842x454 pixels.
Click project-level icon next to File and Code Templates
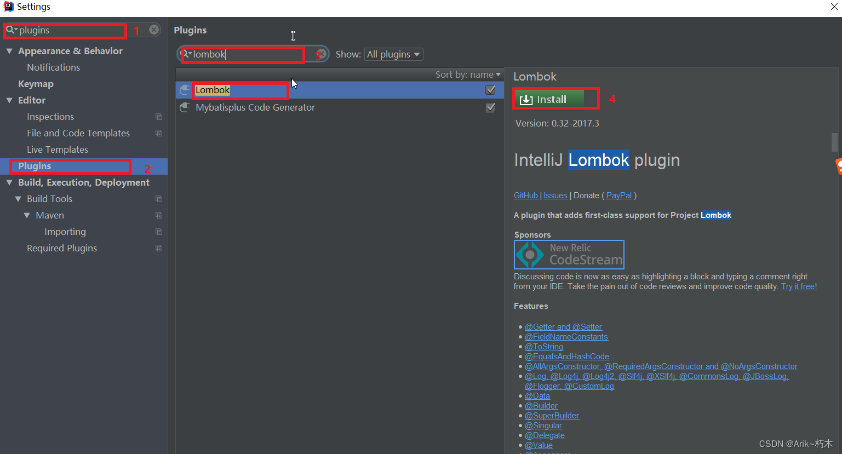pyautogui.click(x=159, y=133)
